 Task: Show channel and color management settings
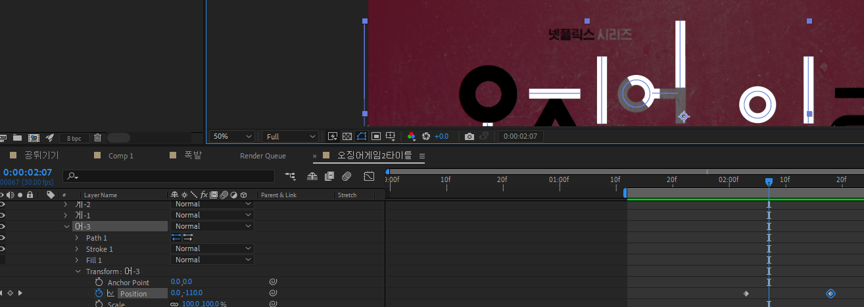(x=412, y=136)
